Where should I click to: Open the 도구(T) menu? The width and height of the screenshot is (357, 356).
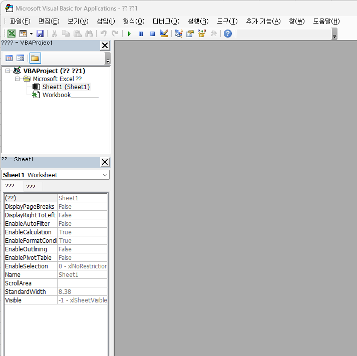click(x=227, y=22)
